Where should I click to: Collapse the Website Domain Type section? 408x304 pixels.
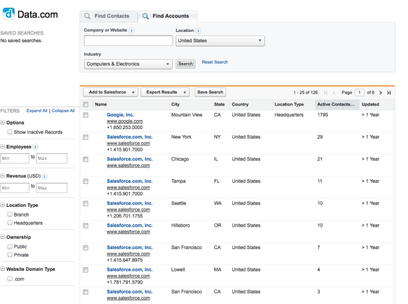[2, 269]
